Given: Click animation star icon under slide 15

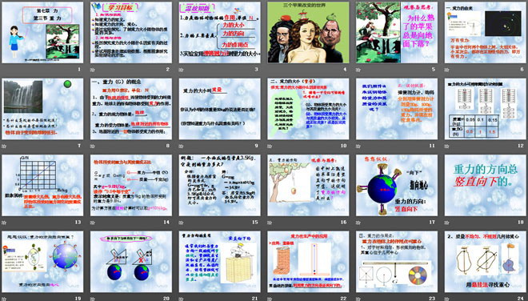Looking at the screenshot, I should point(181,223).
